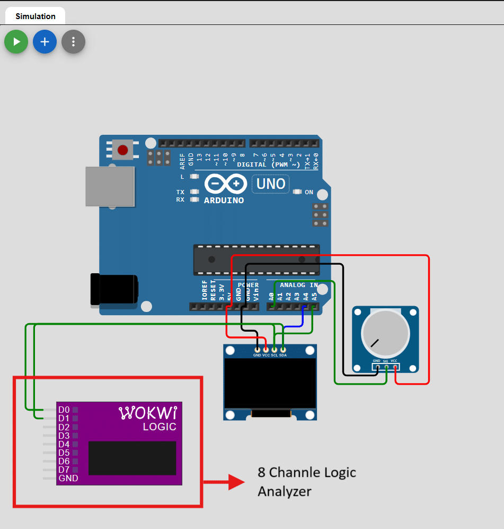Start the simulation with the green play button
The image size is (504, 529).
[16, 42]
